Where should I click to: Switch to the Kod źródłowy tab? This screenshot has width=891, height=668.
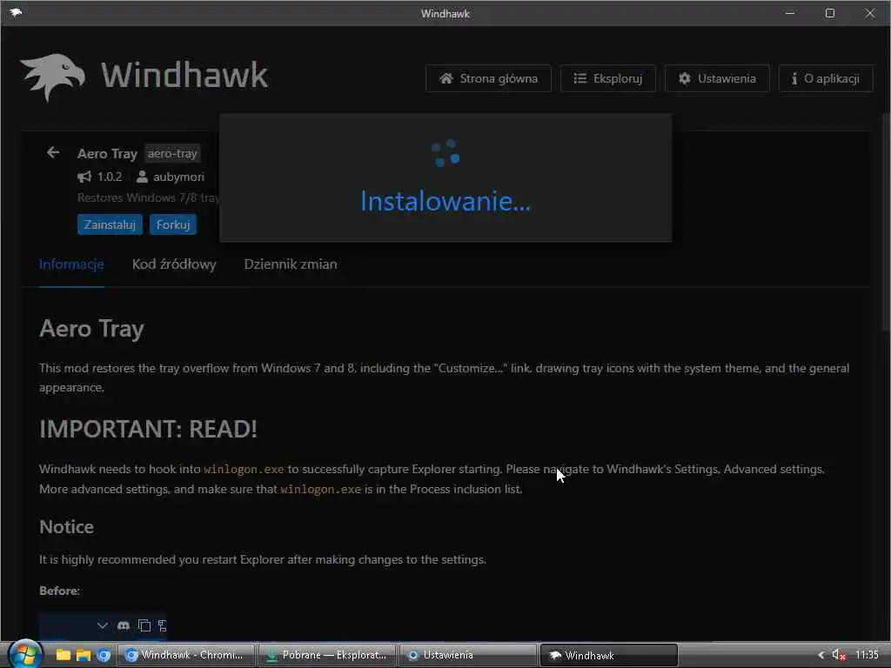(174, 264)
